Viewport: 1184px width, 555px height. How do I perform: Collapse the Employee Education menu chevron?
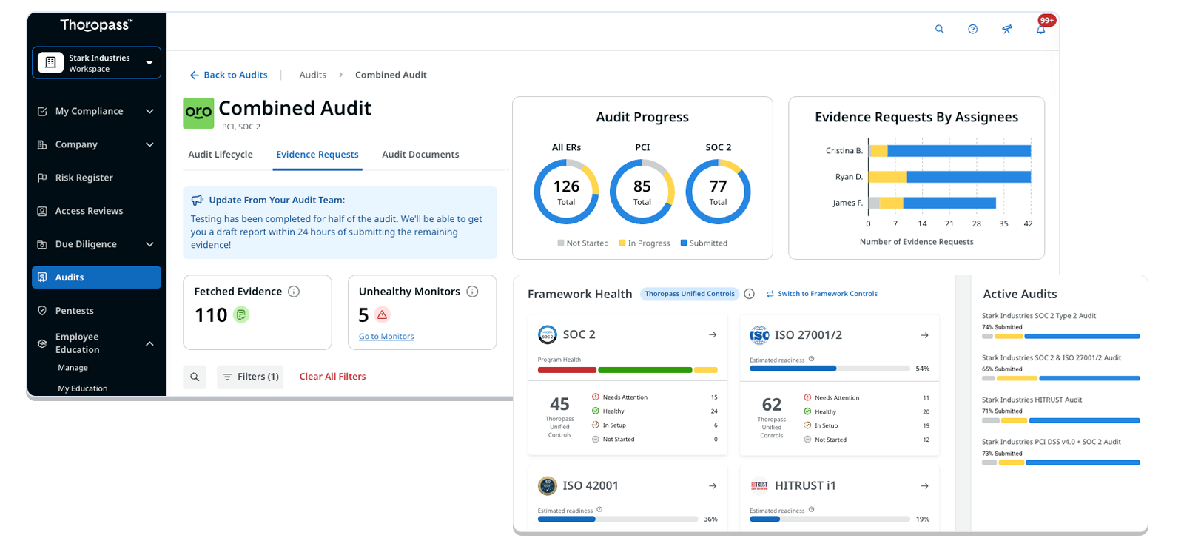point(149,343)
